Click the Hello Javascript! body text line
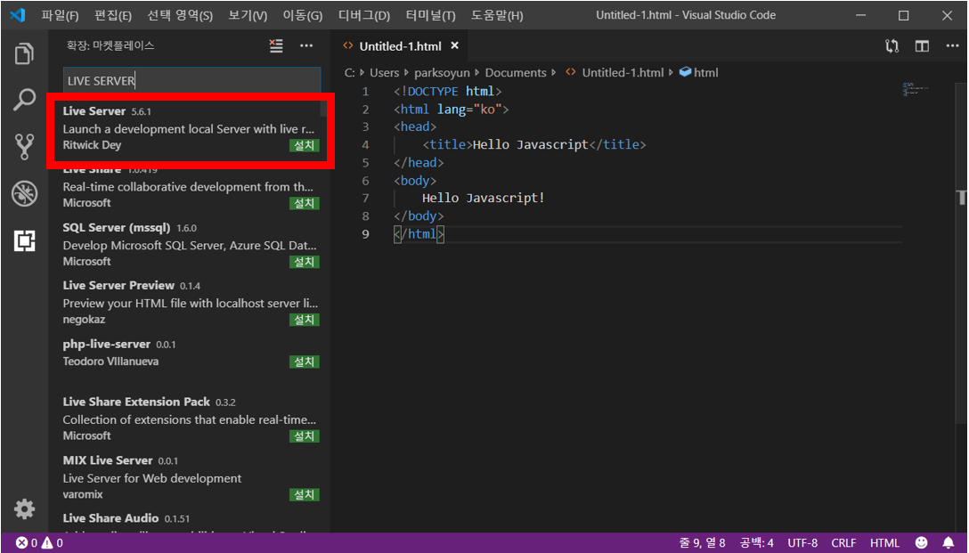 (484, 199)
